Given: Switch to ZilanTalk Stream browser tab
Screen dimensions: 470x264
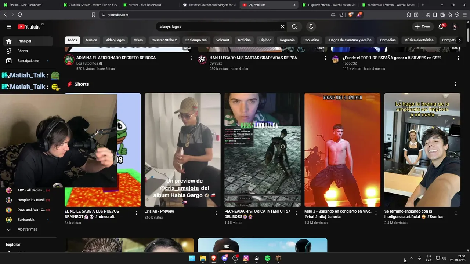Looking at the screenshot, I should 90,5.
